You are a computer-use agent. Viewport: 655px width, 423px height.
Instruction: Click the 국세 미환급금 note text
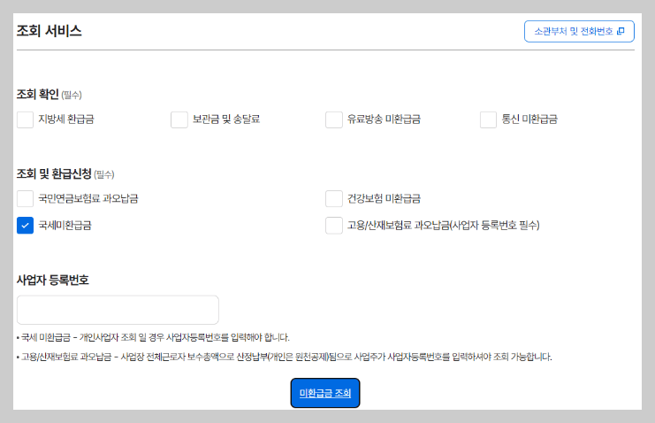(153, 337)
